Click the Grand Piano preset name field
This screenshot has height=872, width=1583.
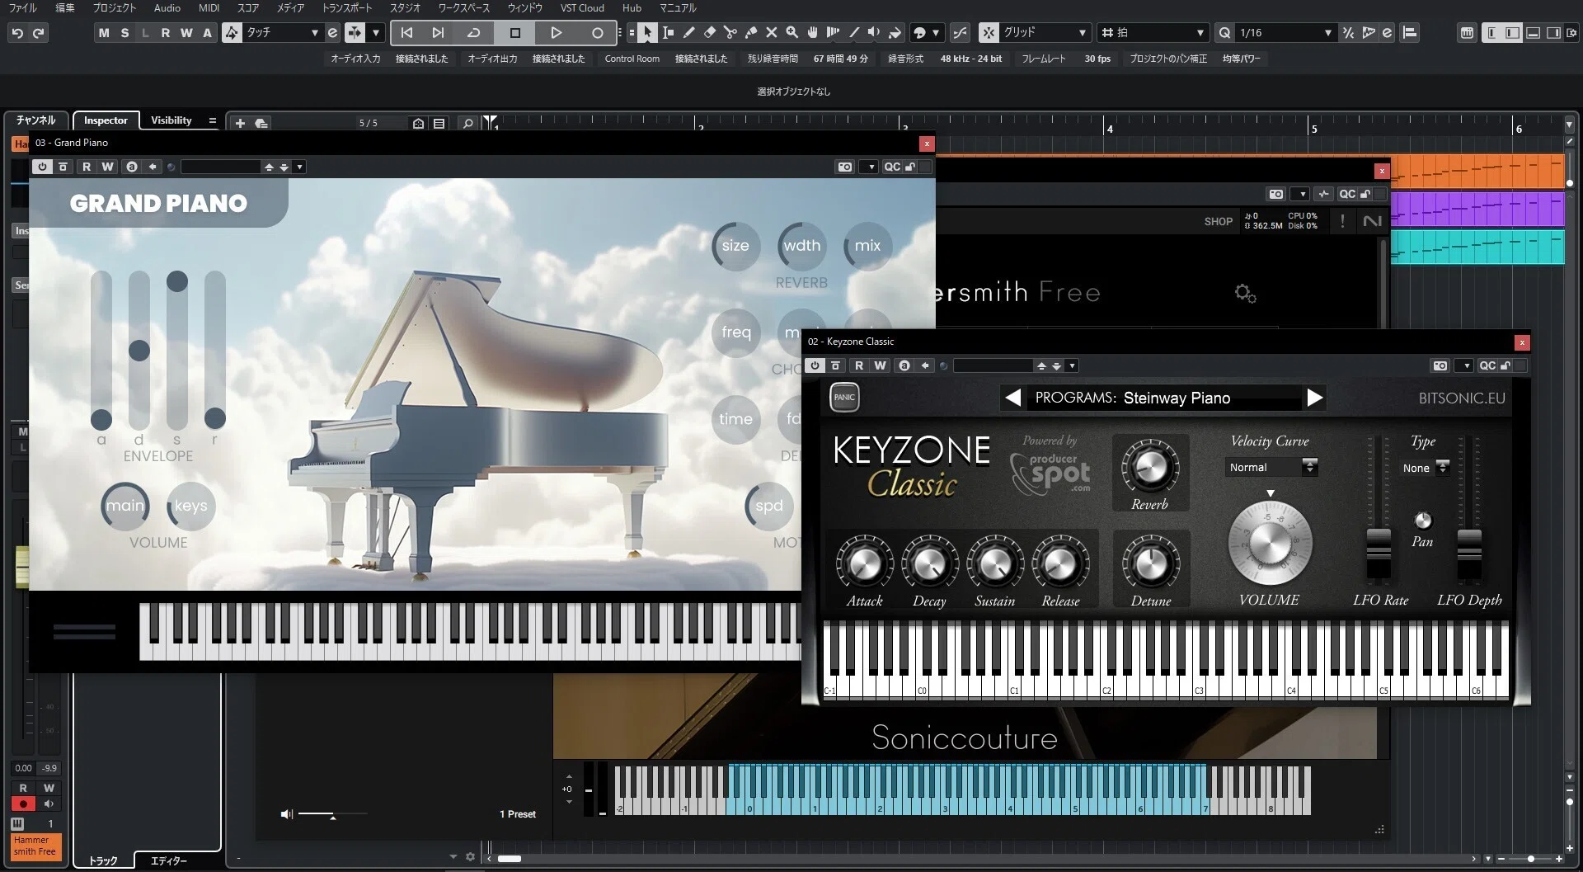(x=221, y=167)
